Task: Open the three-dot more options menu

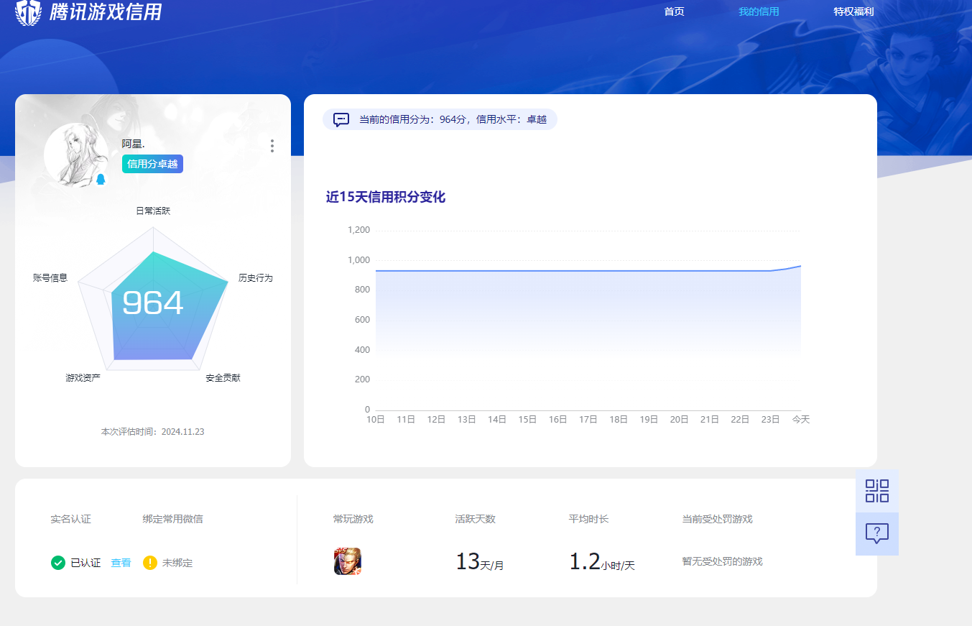Action: [272, 146]
